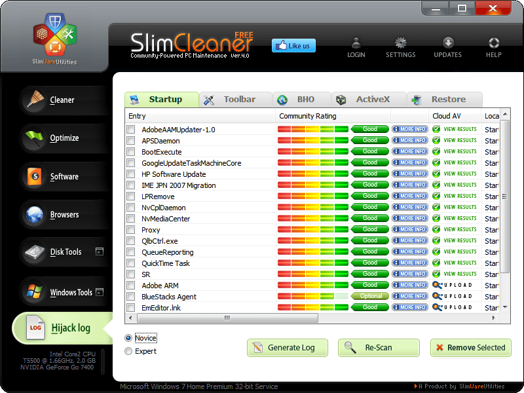The image size is (524, 393).
Task: Click UPLOAD text for Adobe ARM
Action: tap(458, 285)
